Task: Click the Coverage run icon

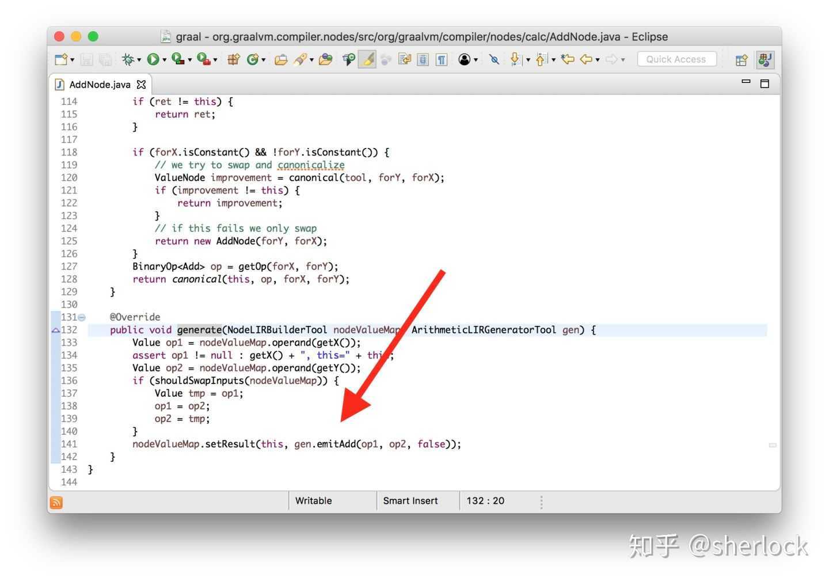Action: click(178, 59)
